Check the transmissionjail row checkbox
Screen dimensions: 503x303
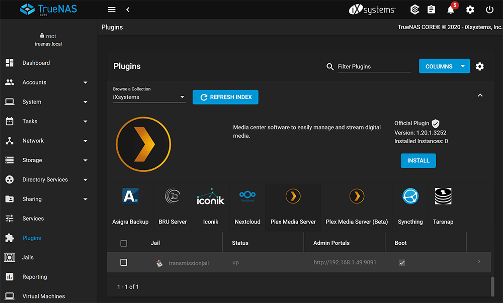tap(124, 262)
